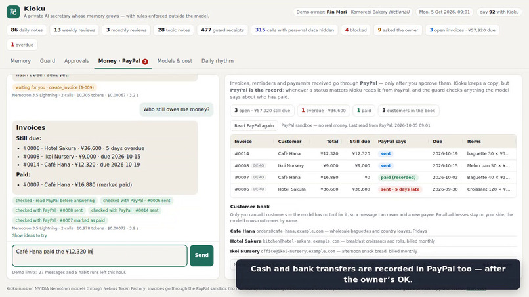Click the Invoice column header
This screenshot has height=297, width=529.
click(243, 142)
